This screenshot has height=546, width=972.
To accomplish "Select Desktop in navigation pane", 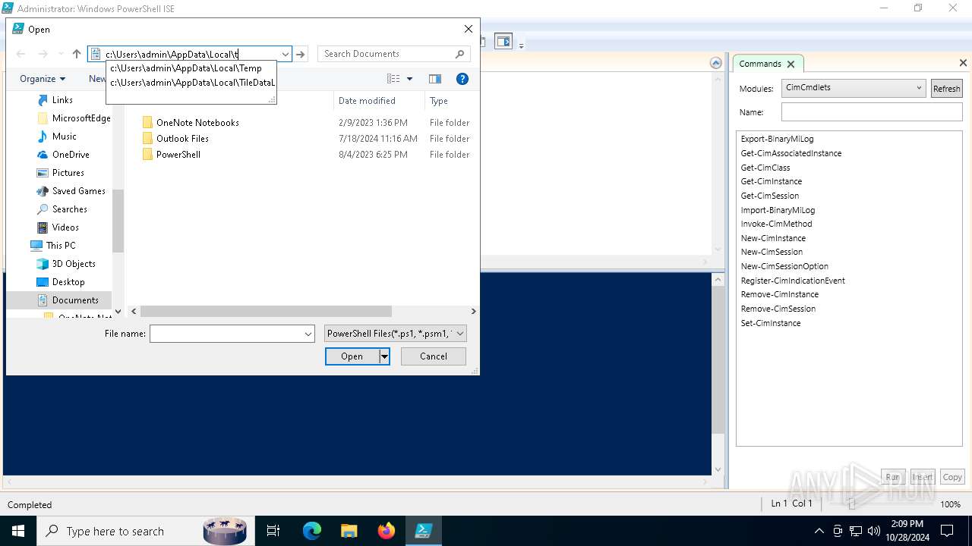I will point(68,282).
